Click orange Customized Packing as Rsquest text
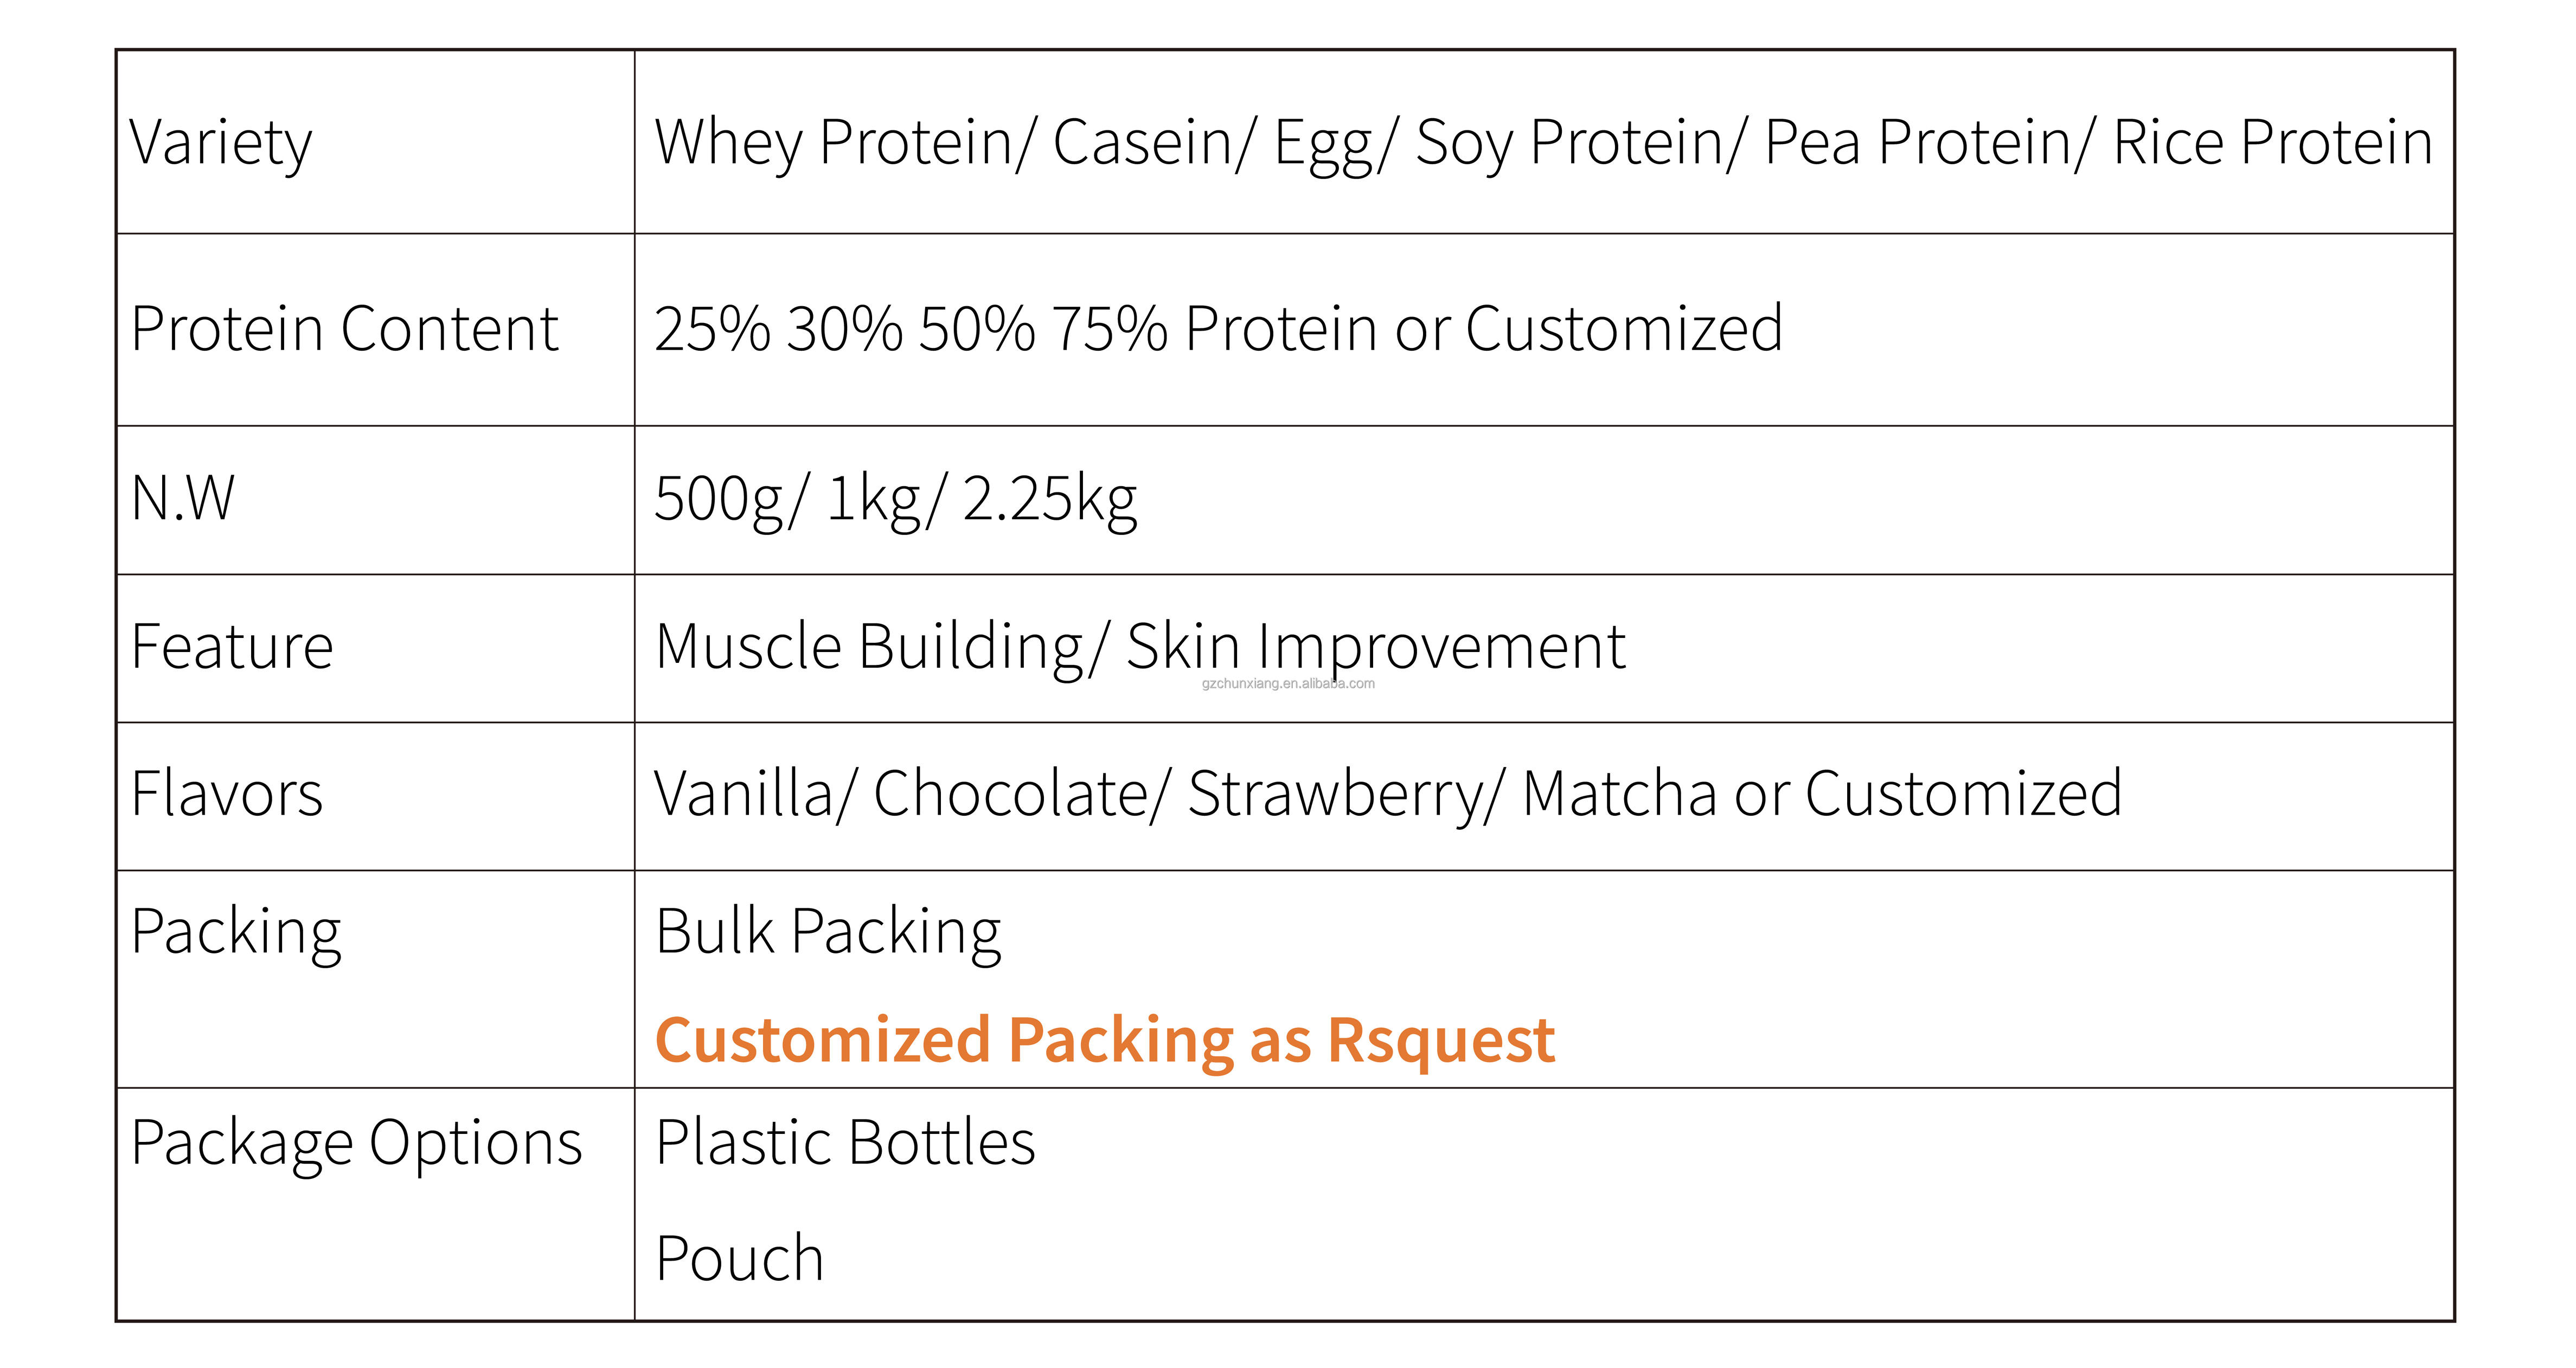The height and width of the screenshot is (1368, 2576). coord(1105,1041)
